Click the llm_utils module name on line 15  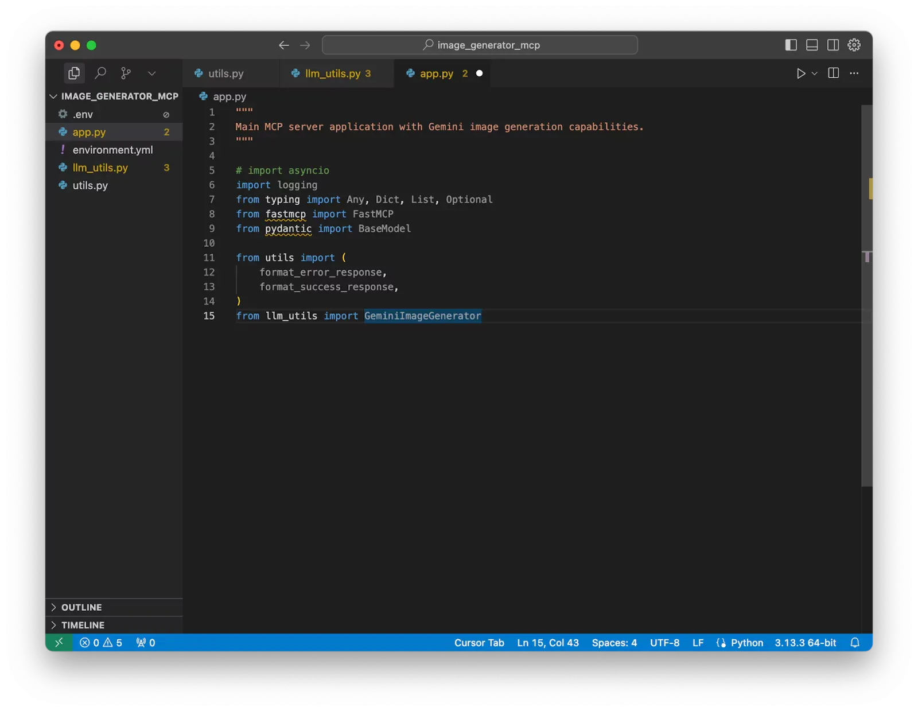point(291,316)
